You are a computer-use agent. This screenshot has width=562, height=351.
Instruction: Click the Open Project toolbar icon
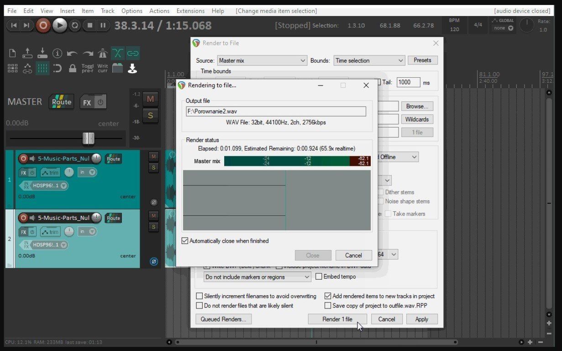[27, 53]
